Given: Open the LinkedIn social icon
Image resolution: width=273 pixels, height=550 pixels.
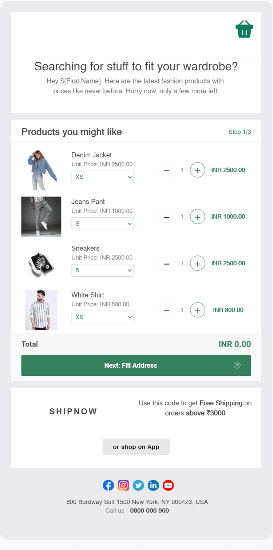Looking at the screenshot, I should pos(153,485).
